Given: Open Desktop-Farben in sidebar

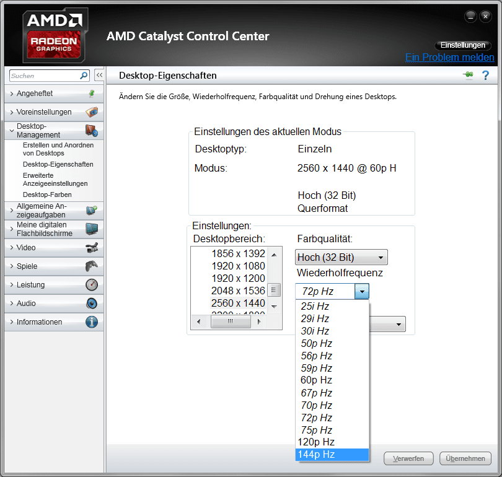Looking at the screenshot, I should [x=47, y=195].
